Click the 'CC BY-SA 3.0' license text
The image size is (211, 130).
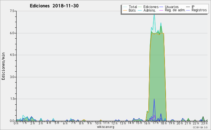[x=200, y=127]
